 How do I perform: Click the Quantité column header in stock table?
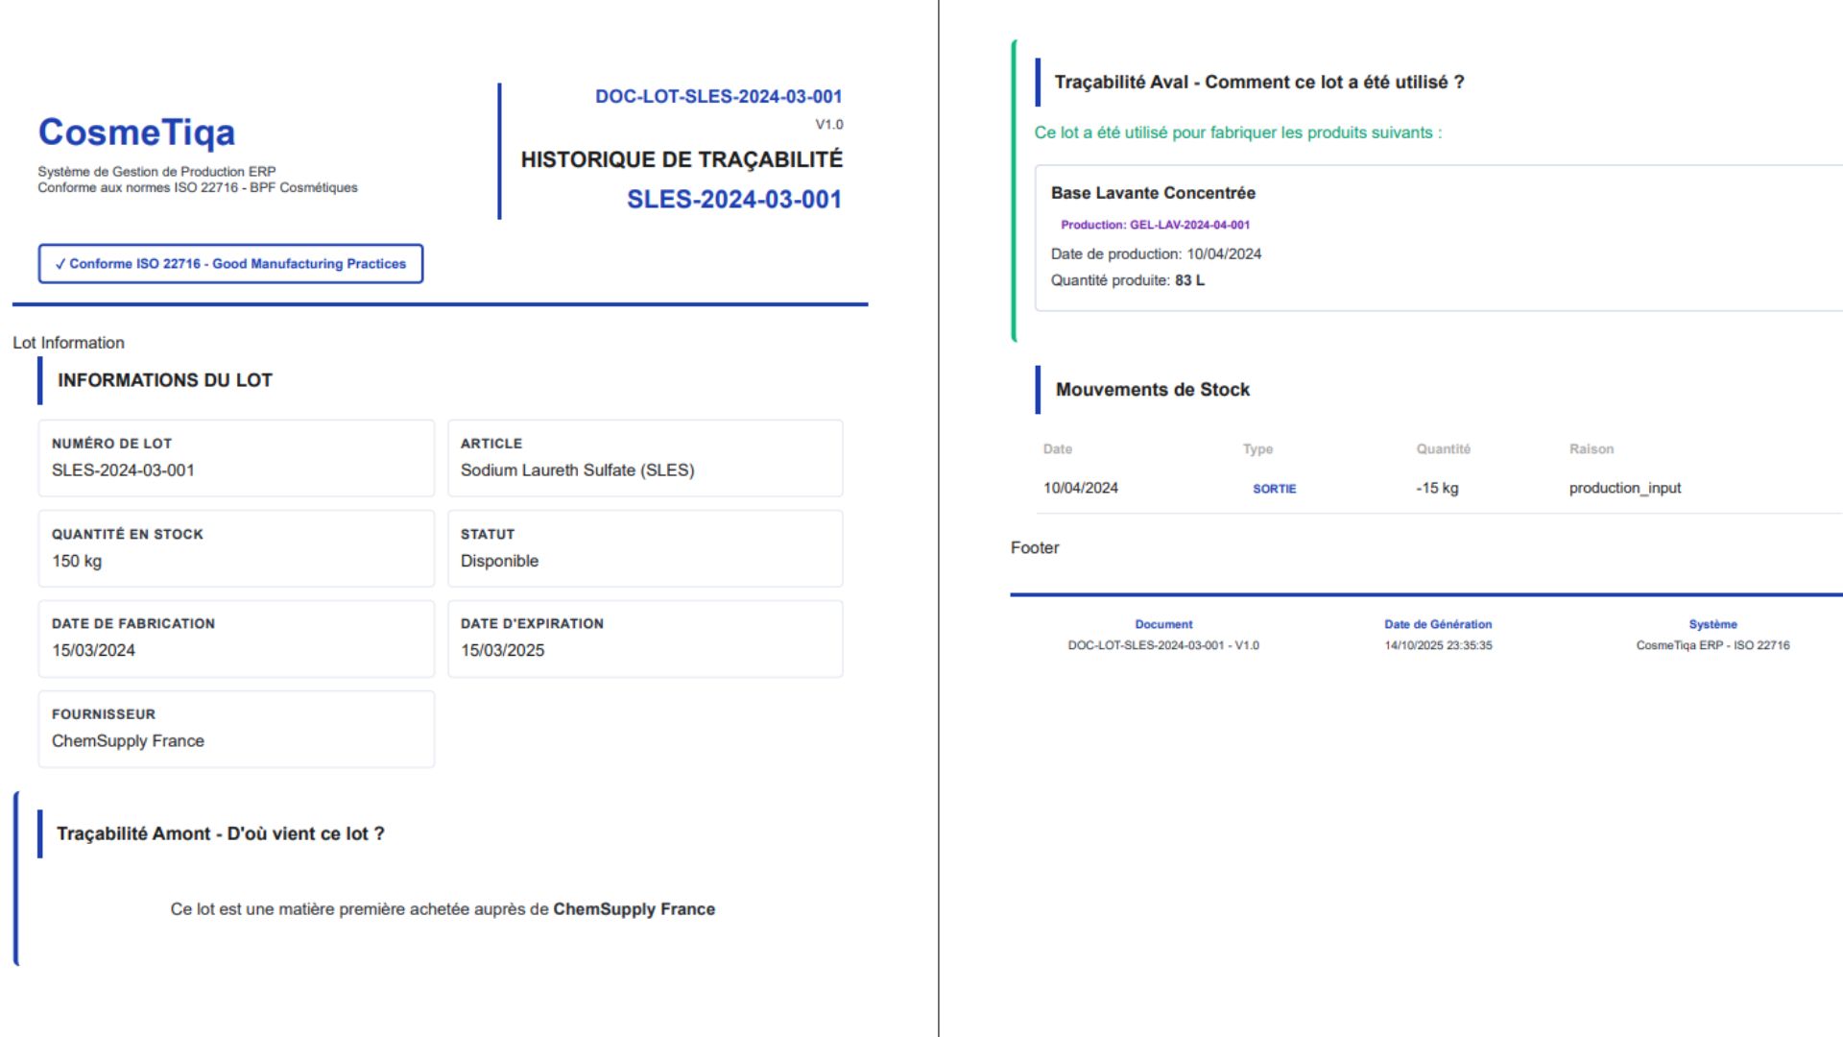tap(1443, 449)
